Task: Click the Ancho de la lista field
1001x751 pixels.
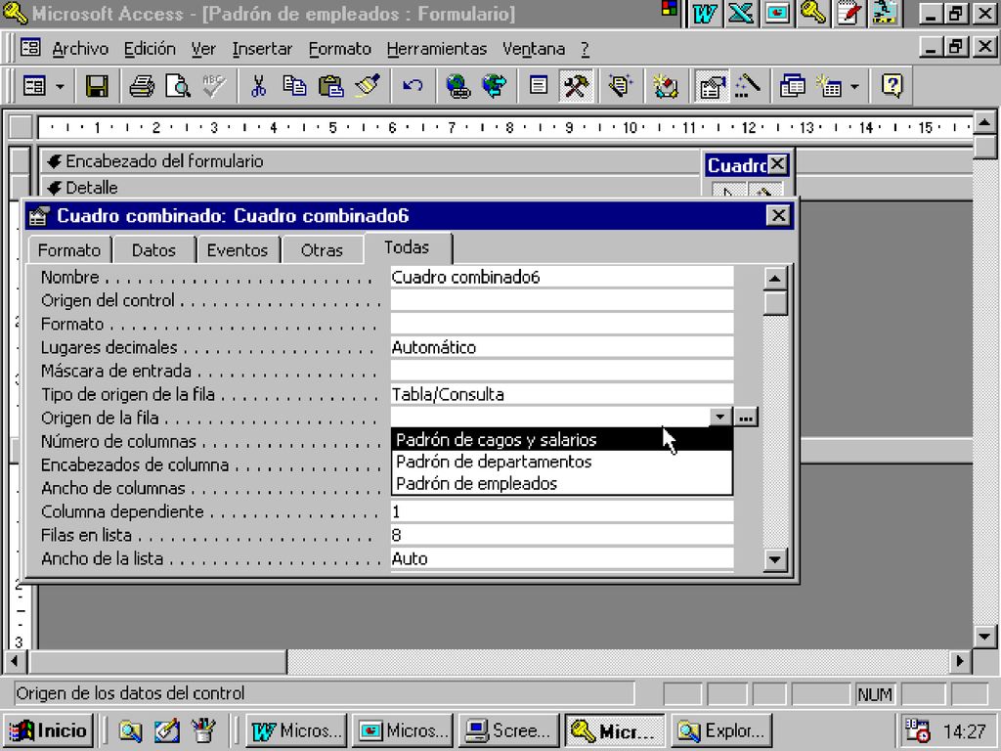Action: coord(562,558)
